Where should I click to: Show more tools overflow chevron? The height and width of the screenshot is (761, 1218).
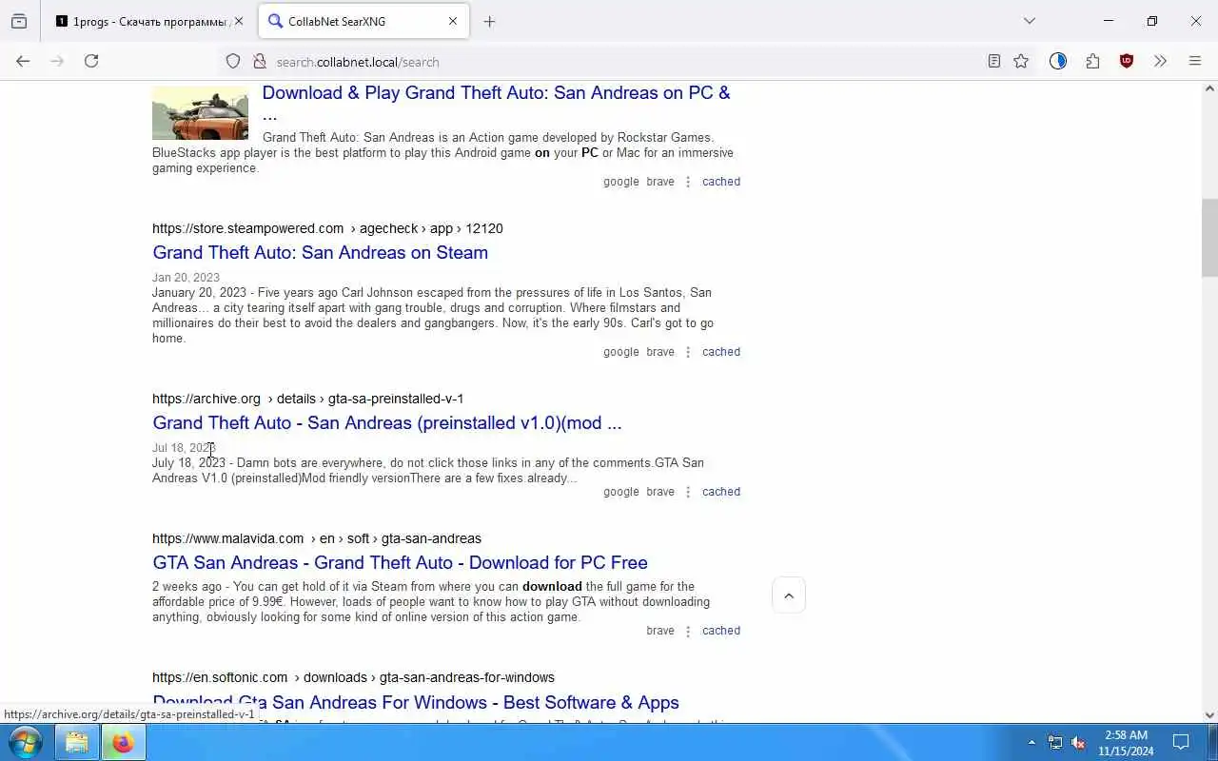click(1160, 61)
